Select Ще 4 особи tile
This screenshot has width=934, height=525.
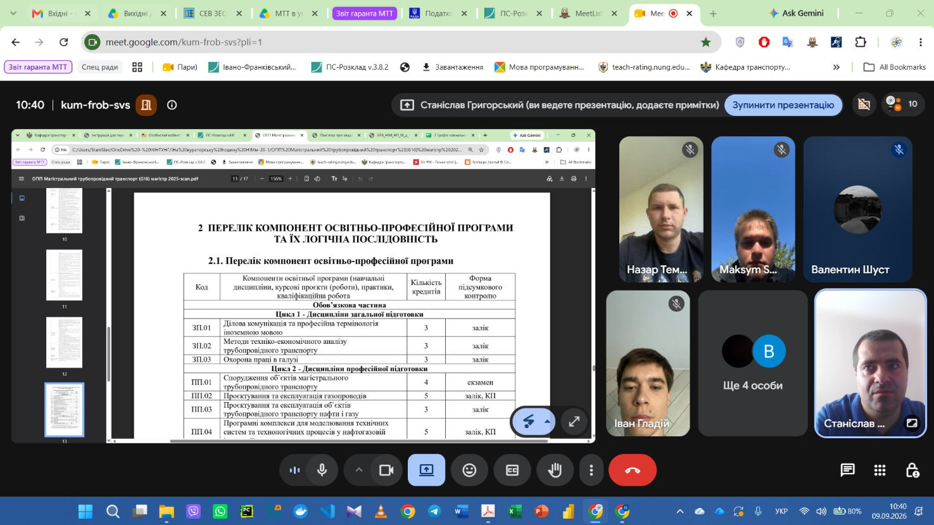753,364
